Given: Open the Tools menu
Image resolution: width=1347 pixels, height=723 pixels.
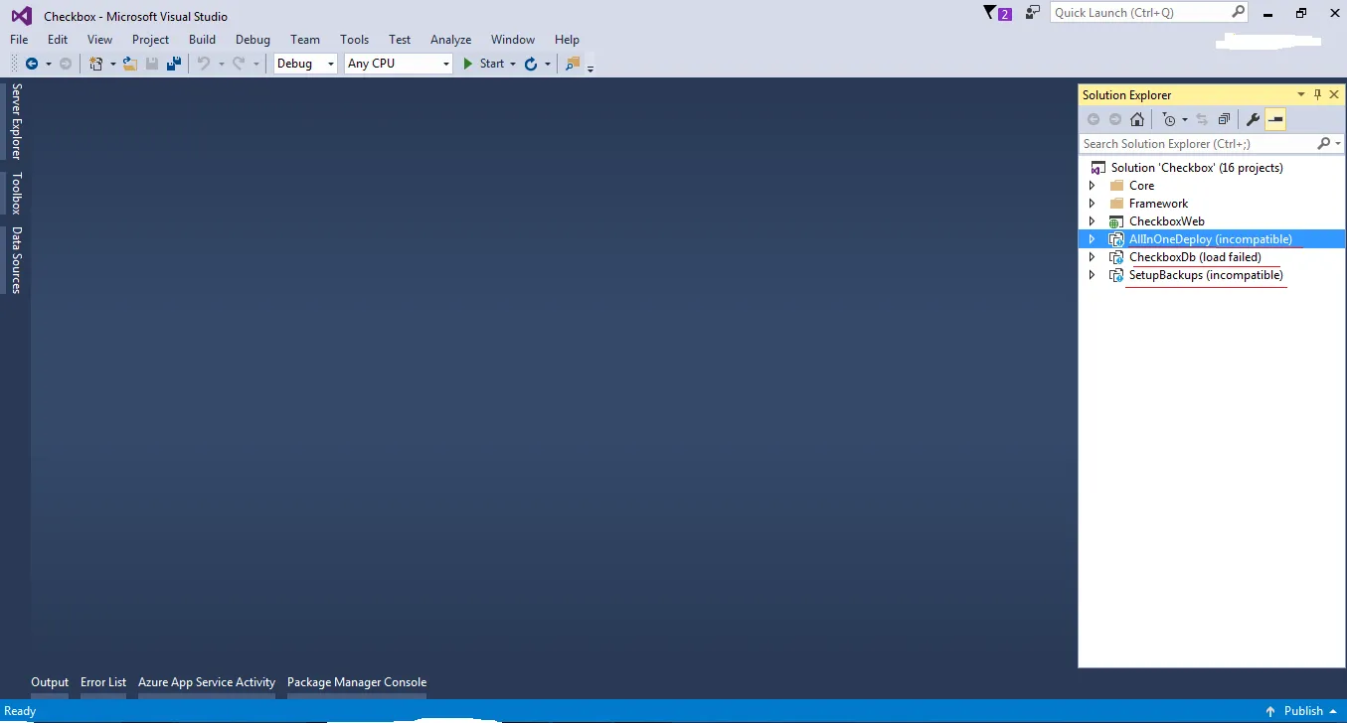Looking at the screenshot, I should tap(354, 40).
